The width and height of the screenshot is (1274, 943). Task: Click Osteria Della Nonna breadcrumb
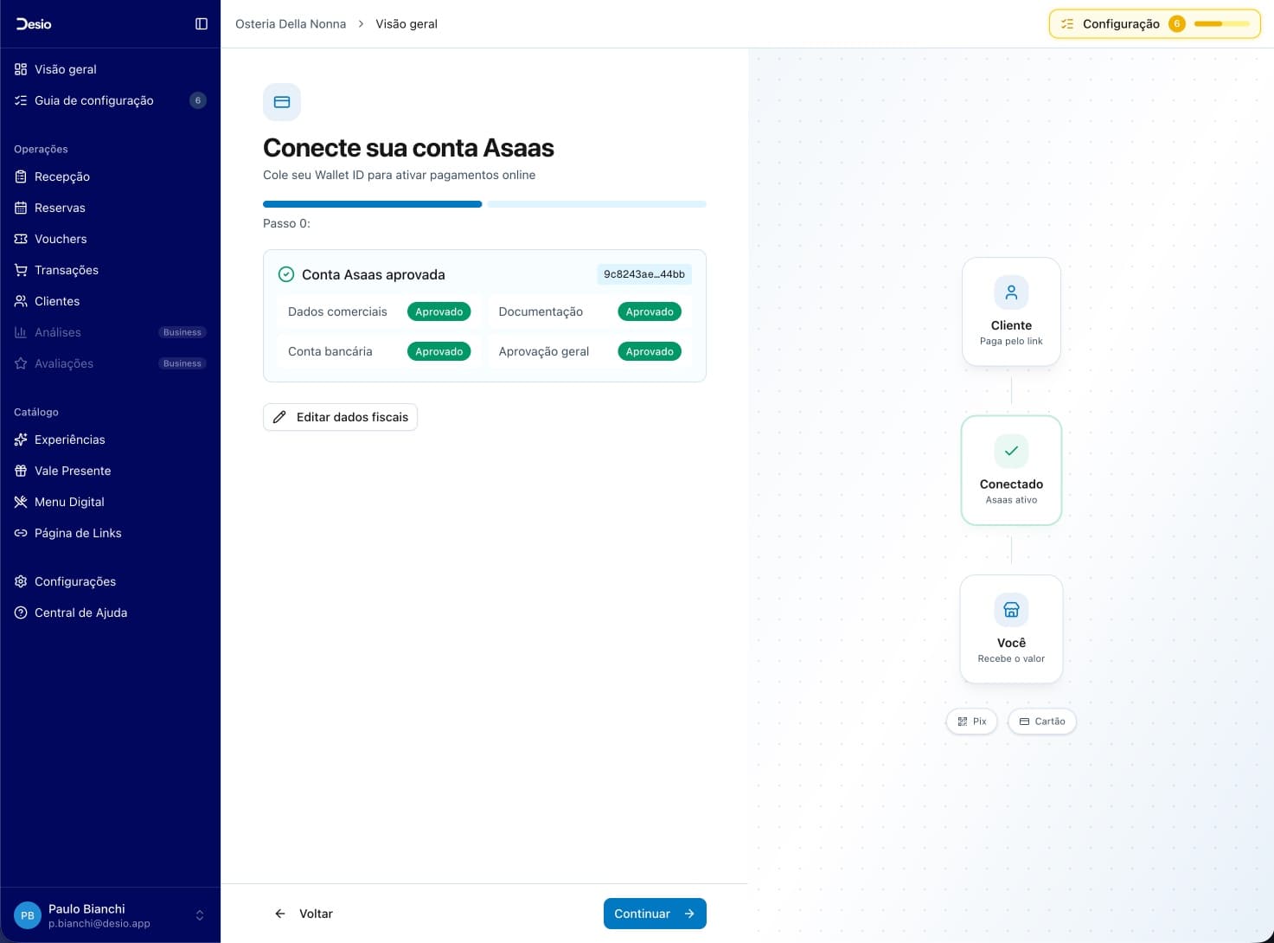tap(291, 24)
